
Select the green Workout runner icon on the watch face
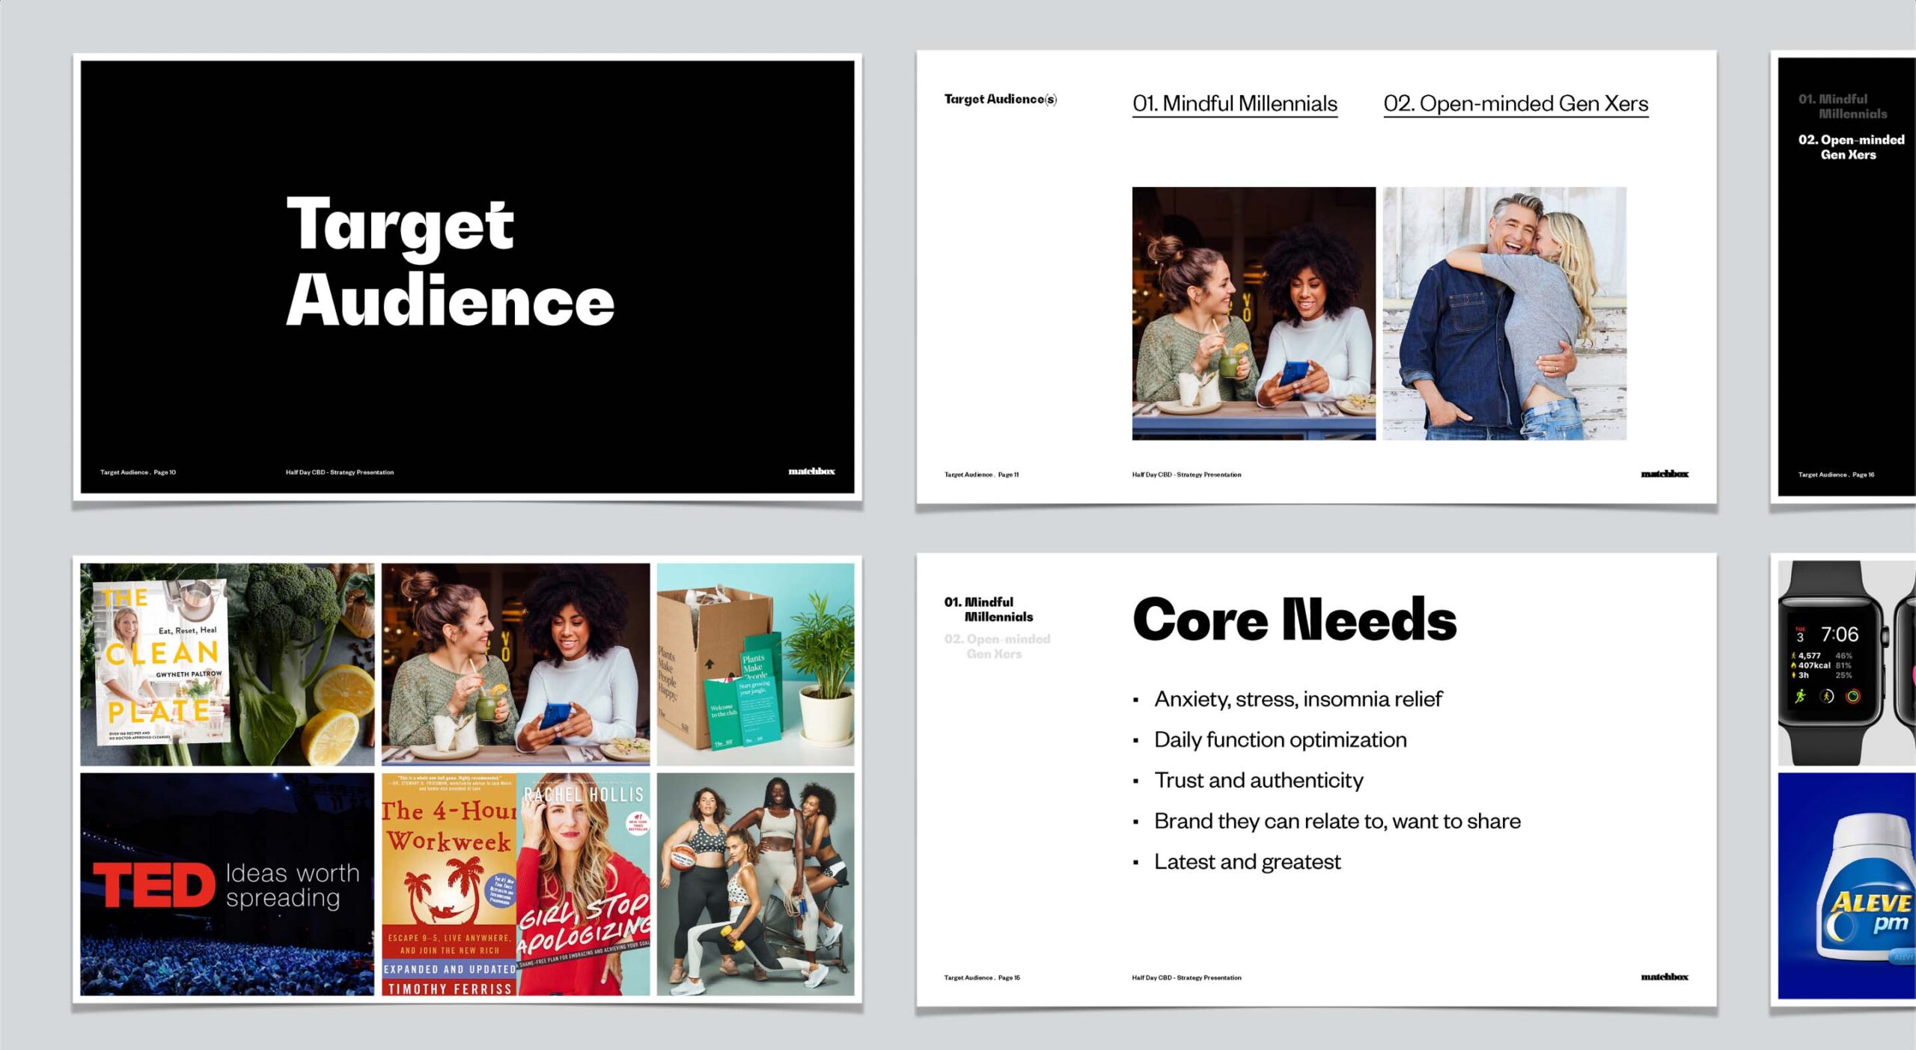[x=1801, y=697]
